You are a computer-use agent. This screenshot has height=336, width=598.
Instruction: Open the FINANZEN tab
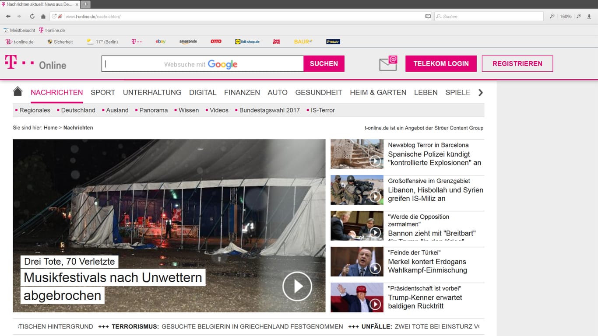click(x=242, y=92)
